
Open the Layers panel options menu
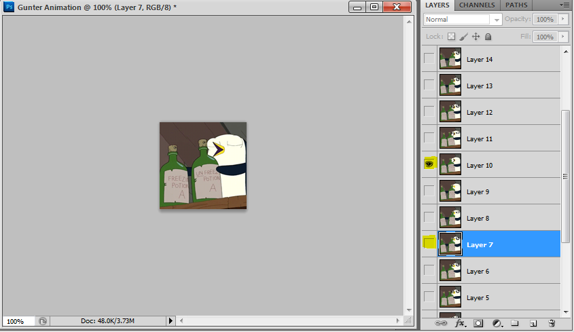pyautogui.click(x=564, y=5)
